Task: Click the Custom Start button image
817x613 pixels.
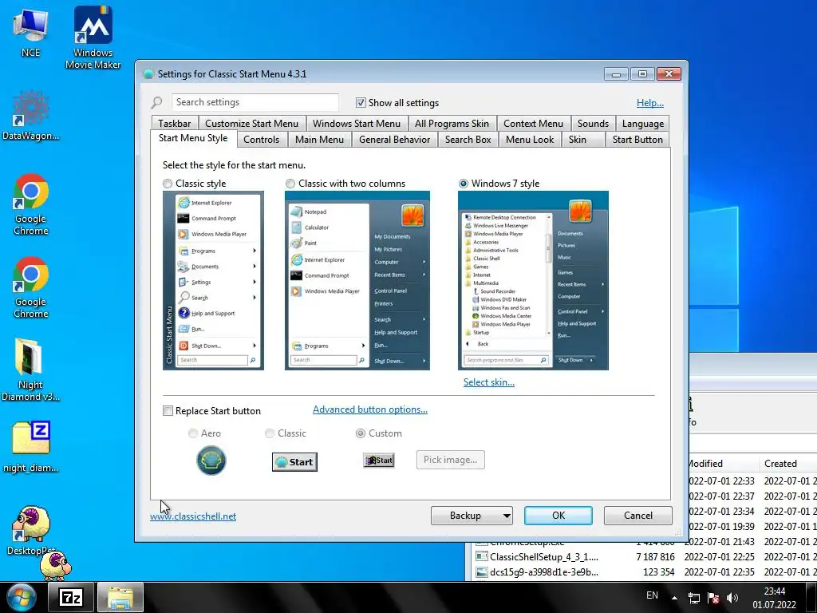Action: [379, 461]
